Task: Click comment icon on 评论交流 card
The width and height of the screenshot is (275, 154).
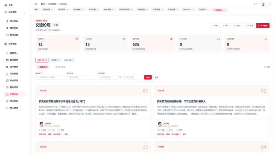Action: (218, 39)
